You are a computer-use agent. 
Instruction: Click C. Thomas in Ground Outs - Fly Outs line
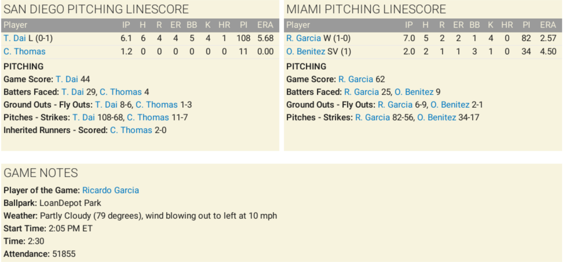pyautogui.click(x=156, y=105)
